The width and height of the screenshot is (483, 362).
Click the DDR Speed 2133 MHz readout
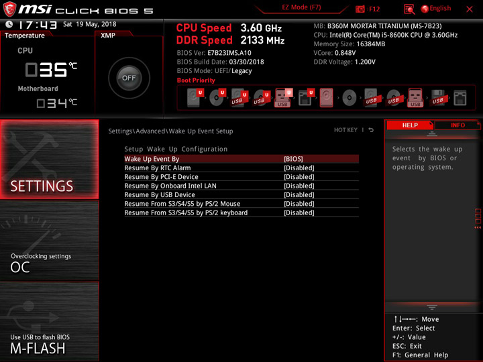click(230, 40)
